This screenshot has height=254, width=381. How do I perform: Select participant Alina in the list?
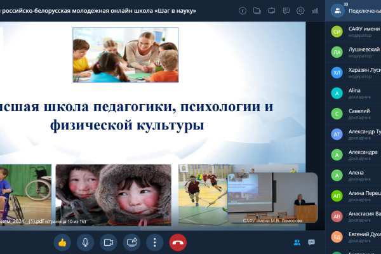pos(357,93)
